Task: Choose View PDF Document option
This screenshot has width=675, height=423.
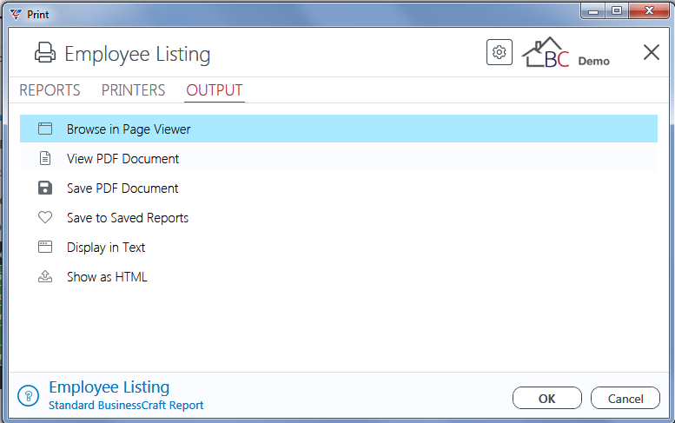Action: point(338,158)
